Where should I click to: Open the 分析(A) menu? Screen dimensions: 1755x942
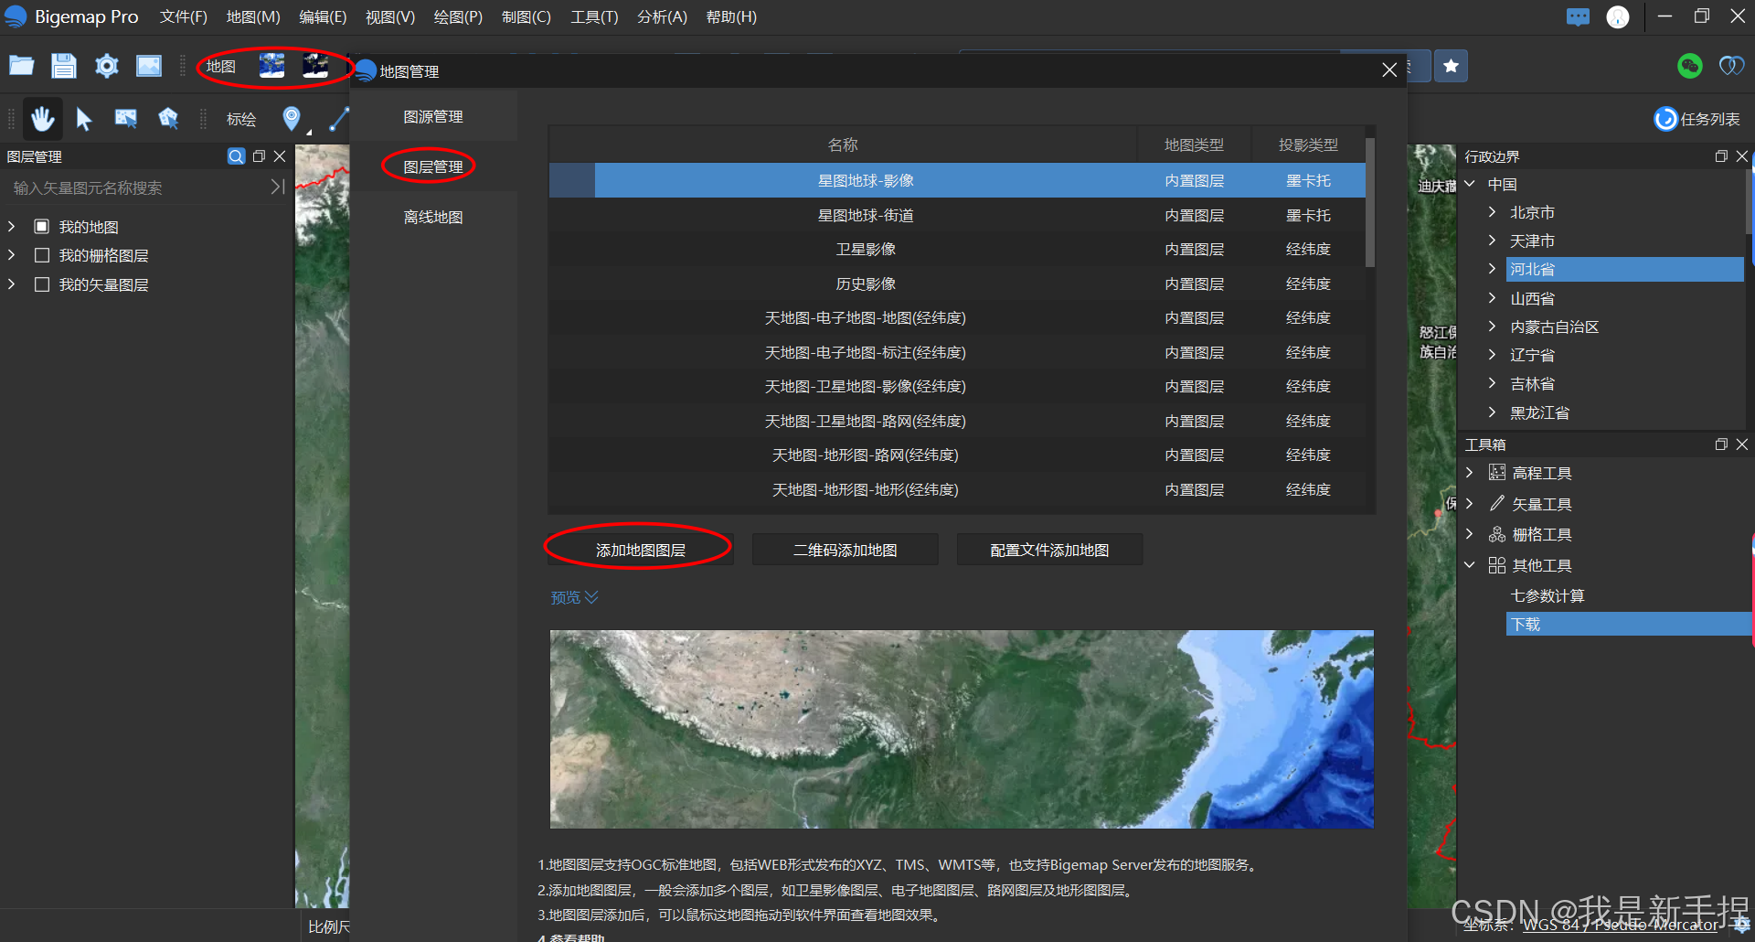tap(662, 17)
